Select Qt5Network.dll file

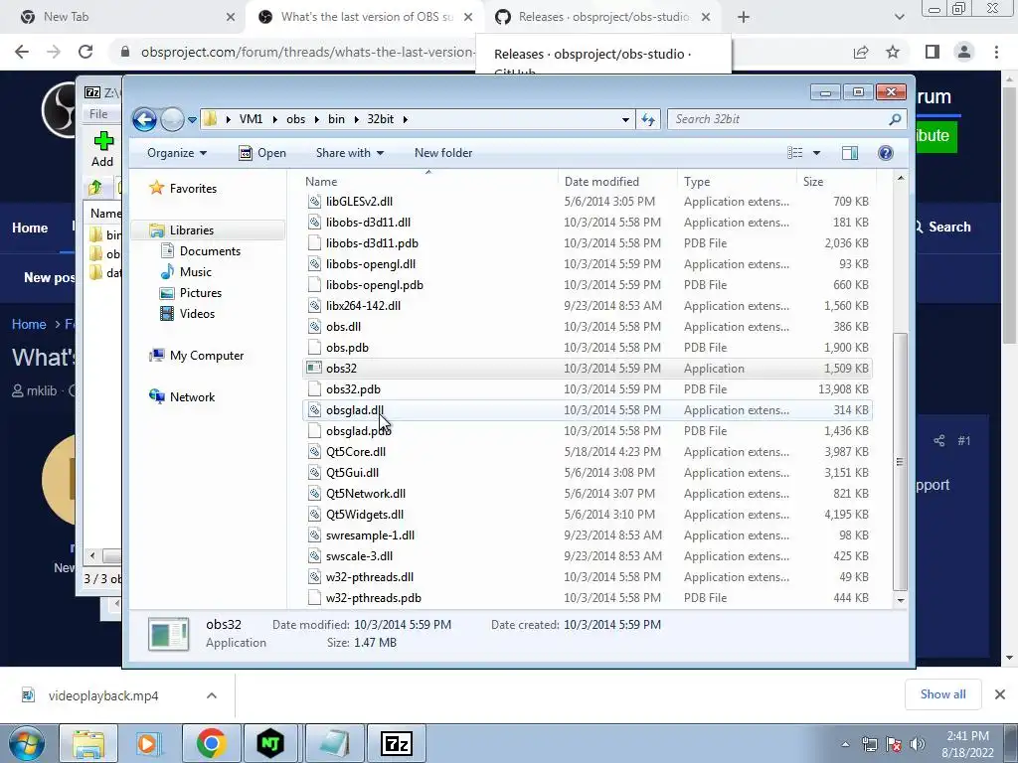[366, 494]
